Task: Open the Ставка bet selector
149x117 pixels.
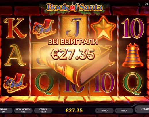Action: [x=43, y=110]
